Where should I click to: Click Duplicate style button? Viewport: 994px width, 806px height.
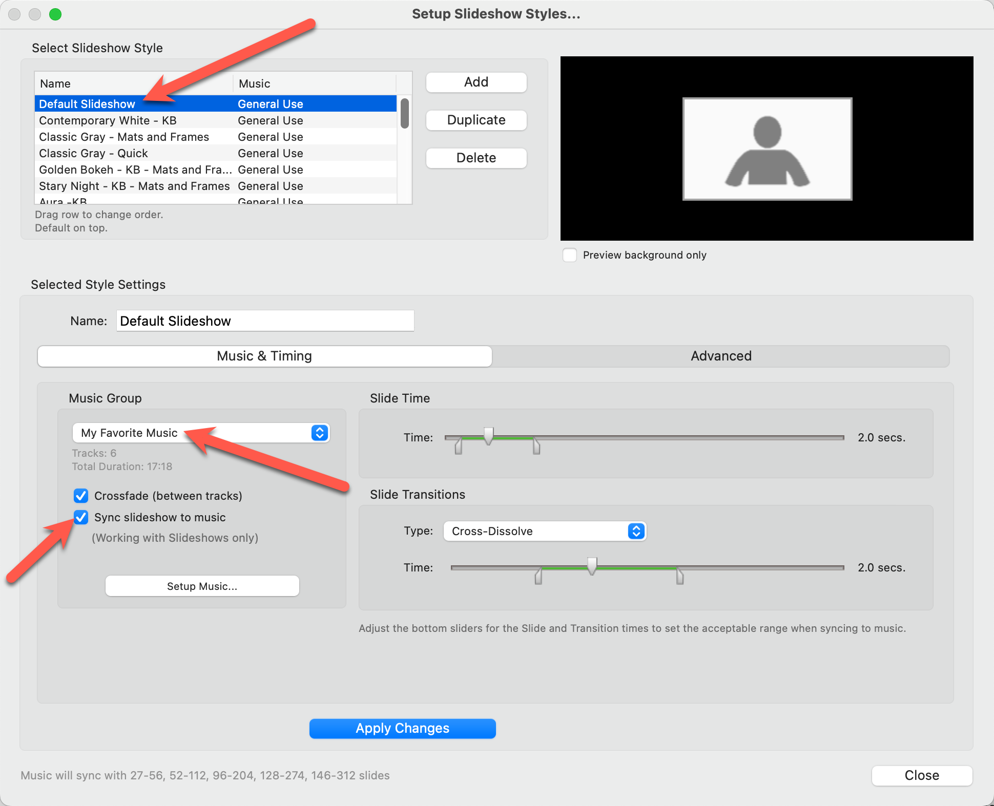tap(476, 120)
